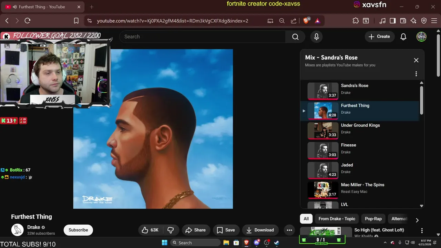Open Microsoft Store from the taskbar
This screenshot has width=441, height=248.
(236, 243)
